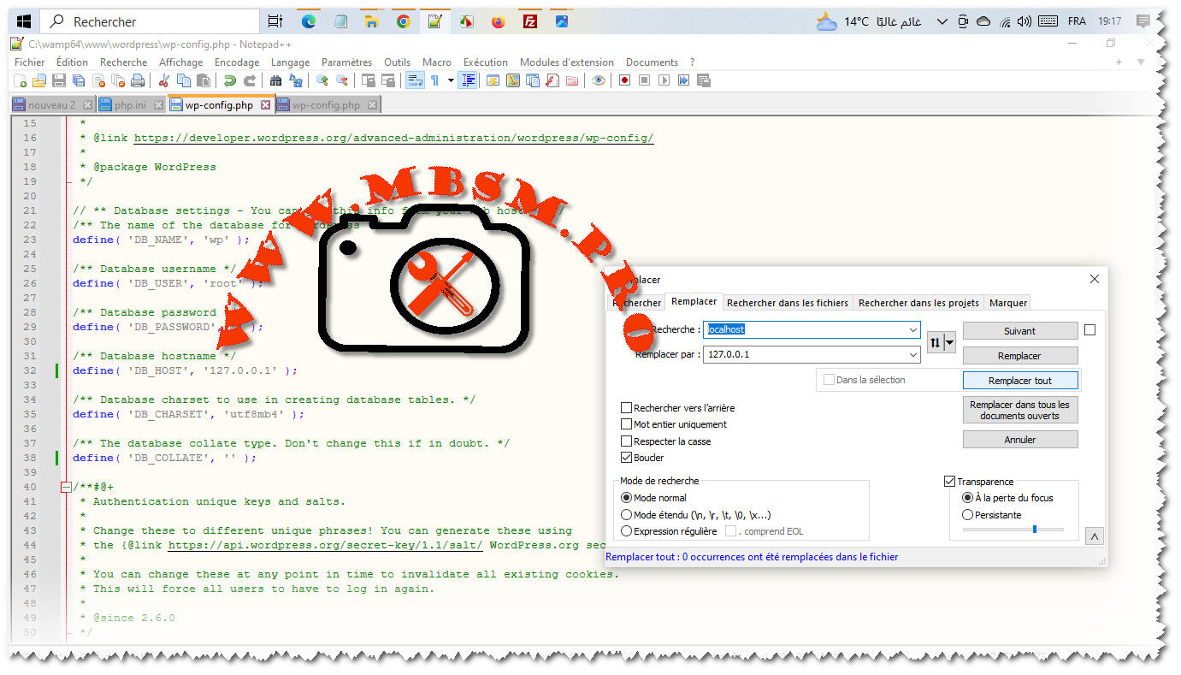Open the Modules d'extension menu
Image resolution: width=1181 pixels, height=675 pixels.
567,62
